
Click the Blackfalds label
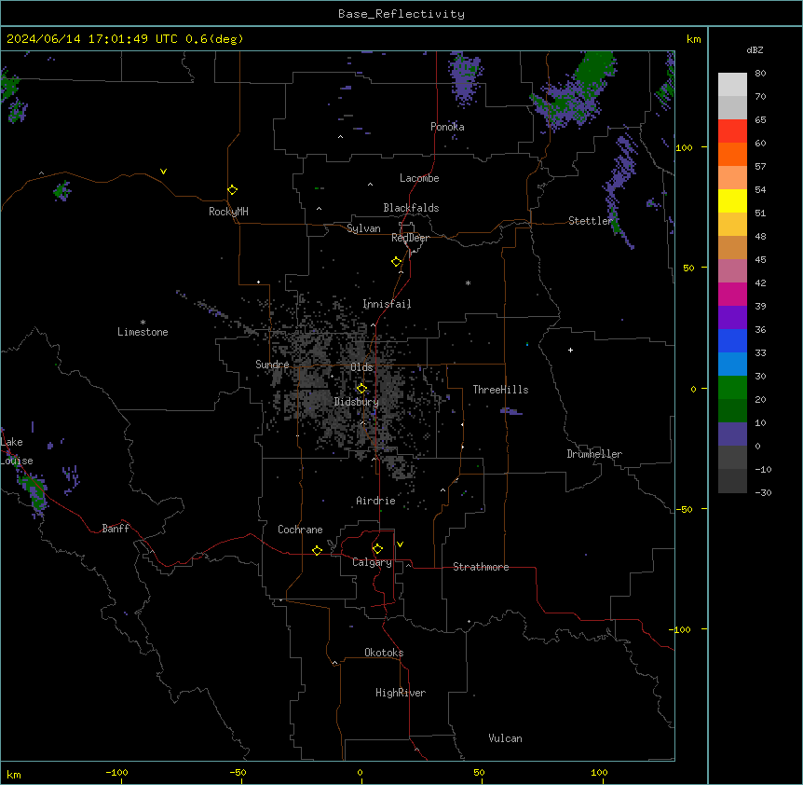411,208
